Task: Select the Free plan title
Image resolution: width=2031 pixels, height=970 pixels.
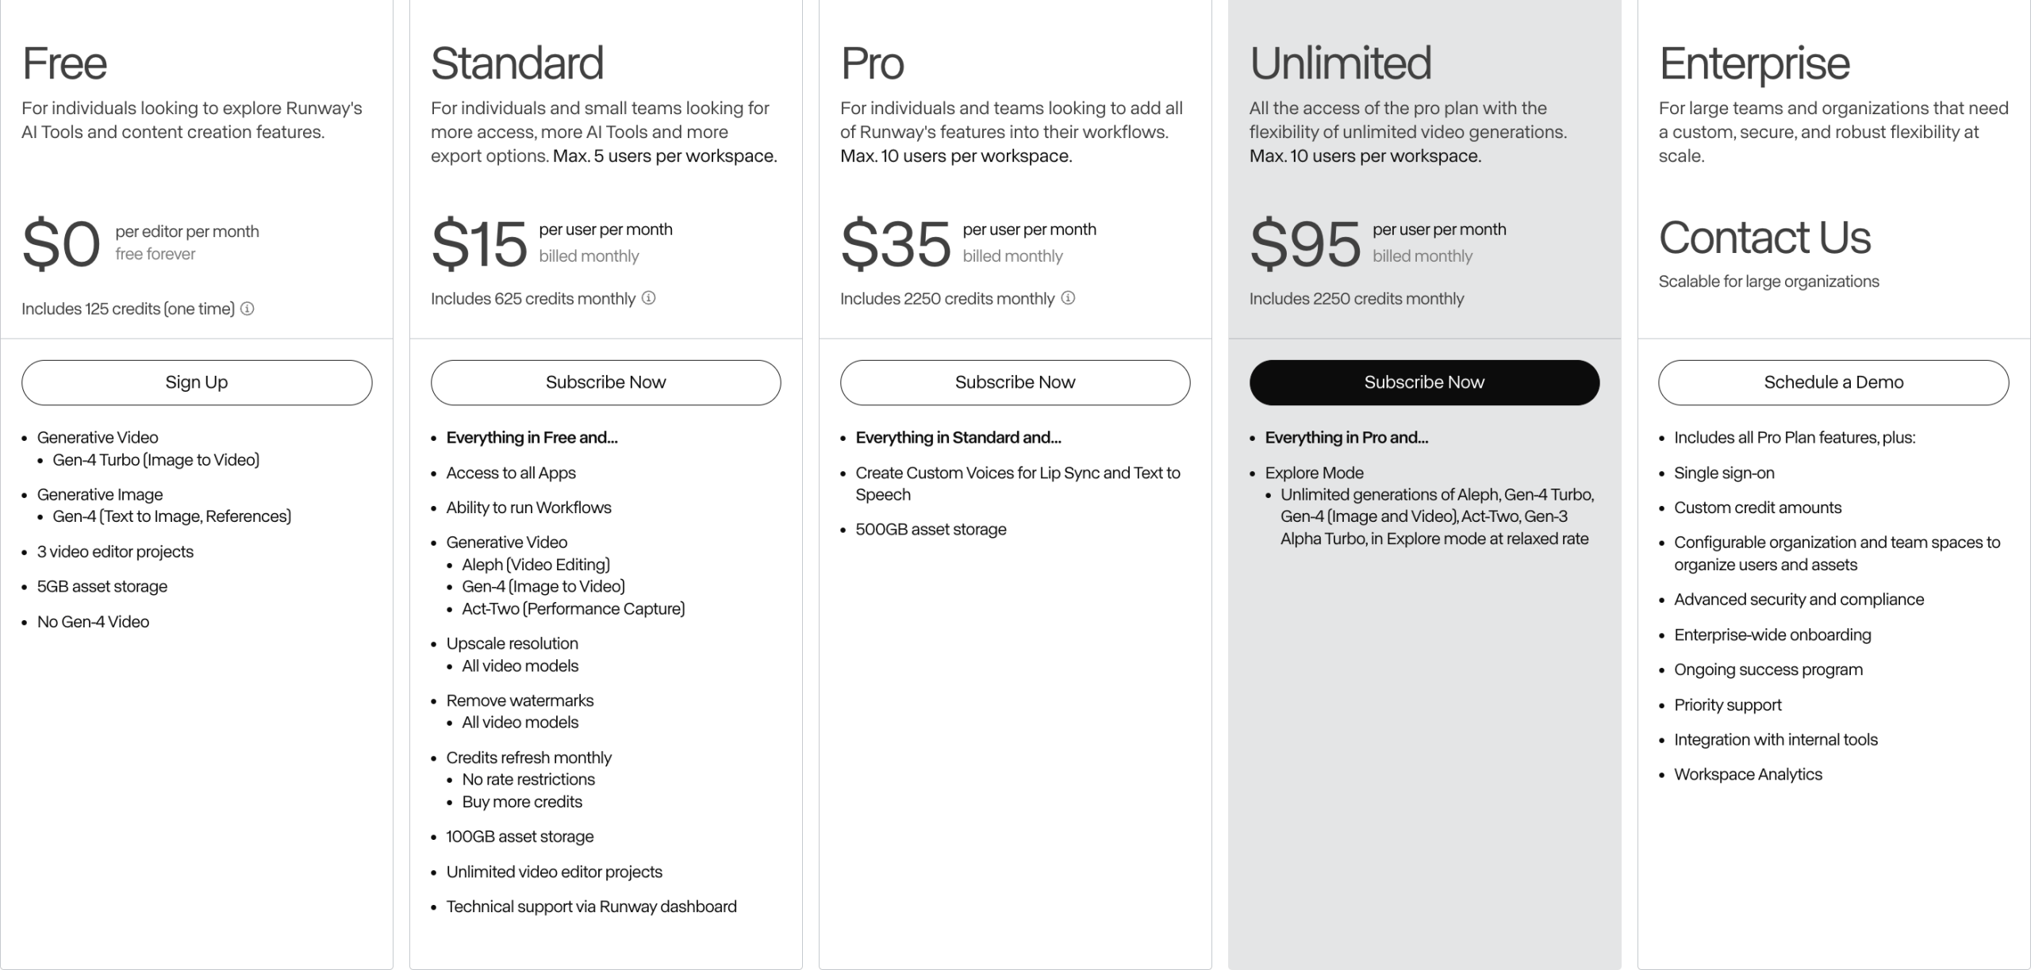Action: (64, 63)
